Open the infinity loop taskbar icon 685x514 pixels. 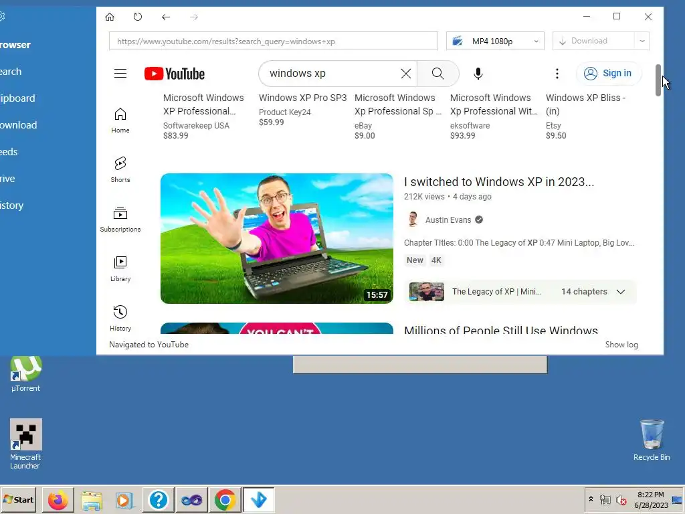[192, 499]
